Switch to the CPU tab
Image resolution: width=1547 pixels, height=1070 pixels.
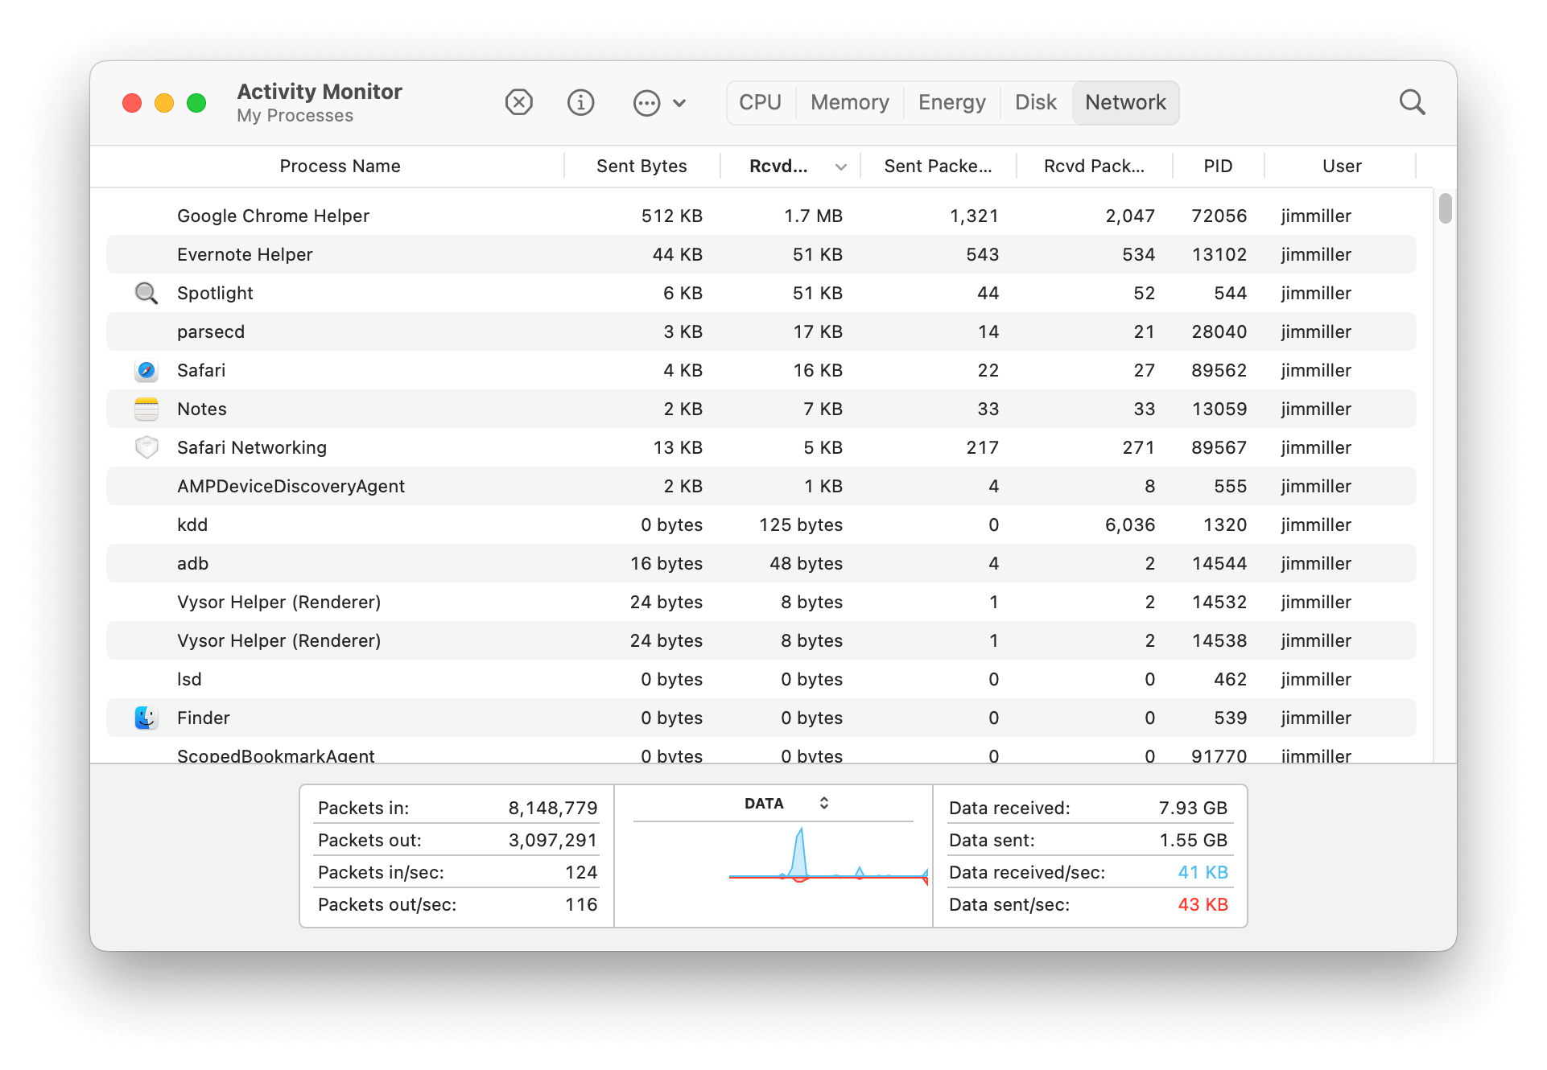760,102
